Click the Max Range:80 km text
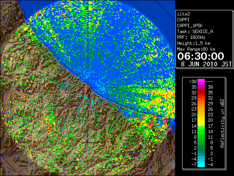Viewport: 234px width, 176px height. pyautogui.click(x=196, y=49)
